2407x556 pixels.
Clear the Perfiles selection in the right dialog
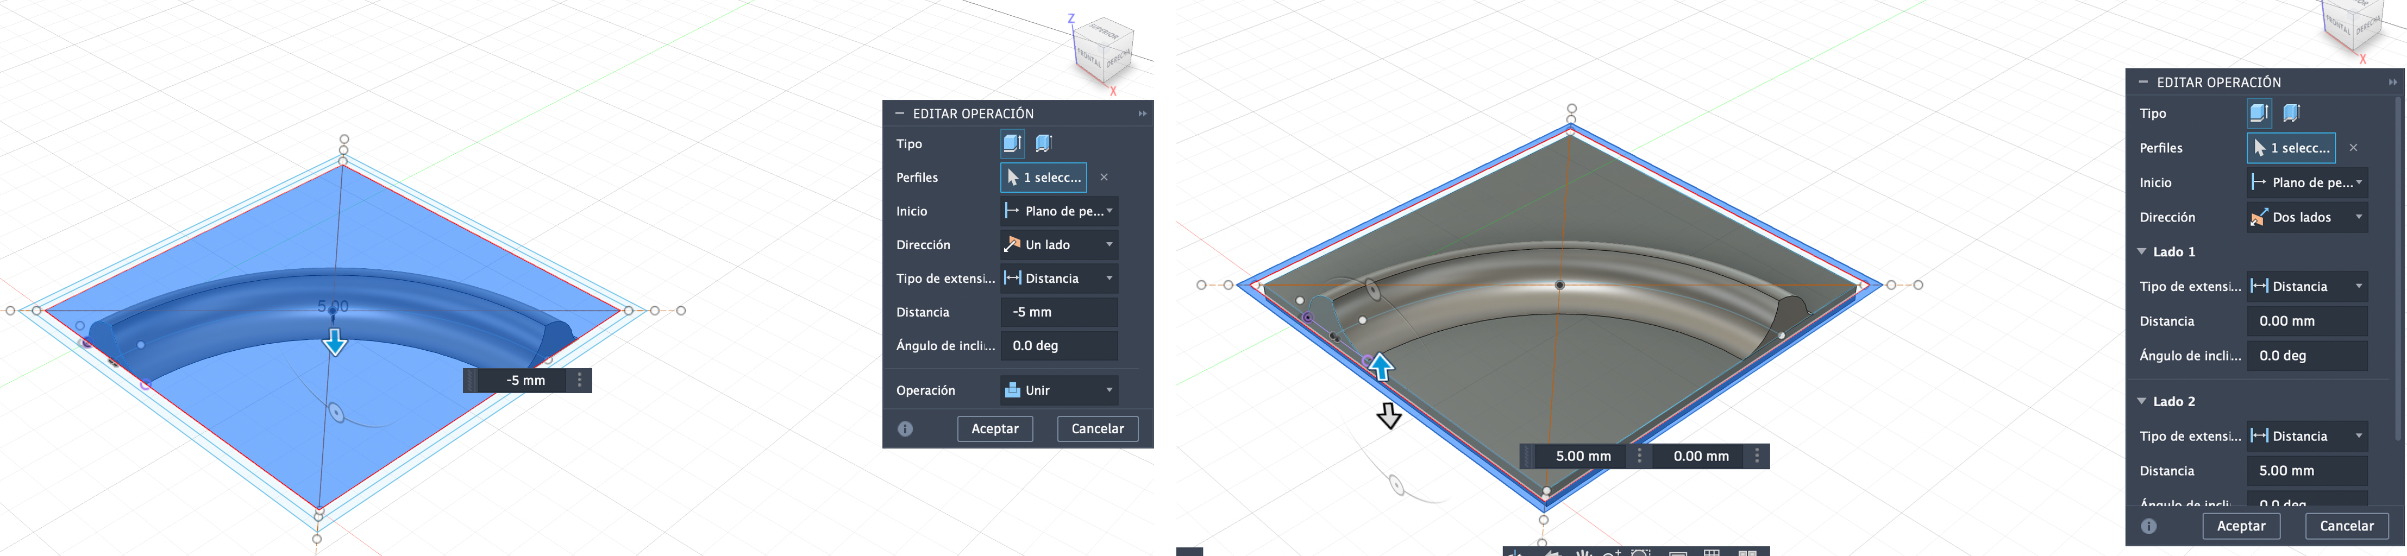[2353, 149]
